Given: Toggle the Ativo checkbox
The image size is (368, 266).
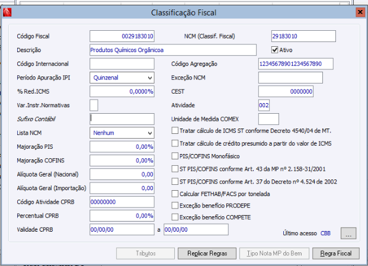Looking at the screenshot, I should coord(275,50).
